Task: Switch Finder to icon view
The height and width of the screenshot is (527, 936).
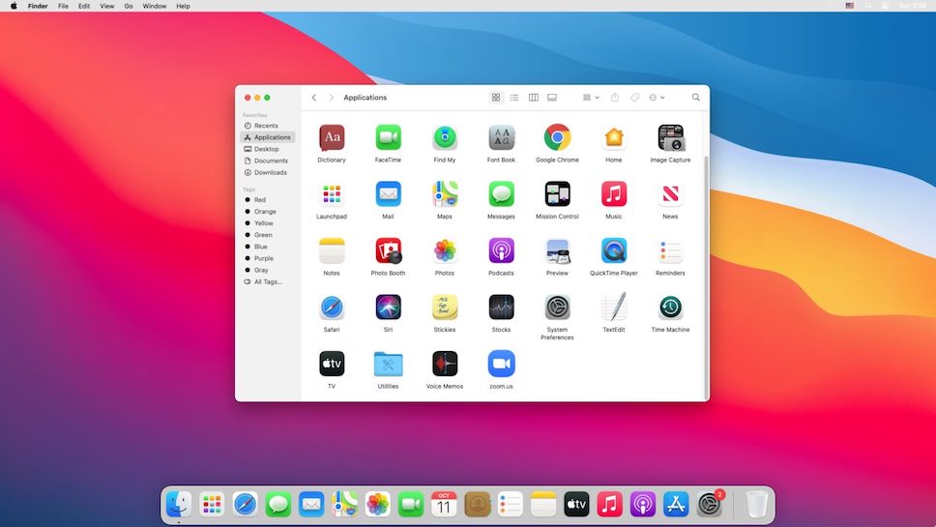Action: pyautogui.click(x=496, y=98)
